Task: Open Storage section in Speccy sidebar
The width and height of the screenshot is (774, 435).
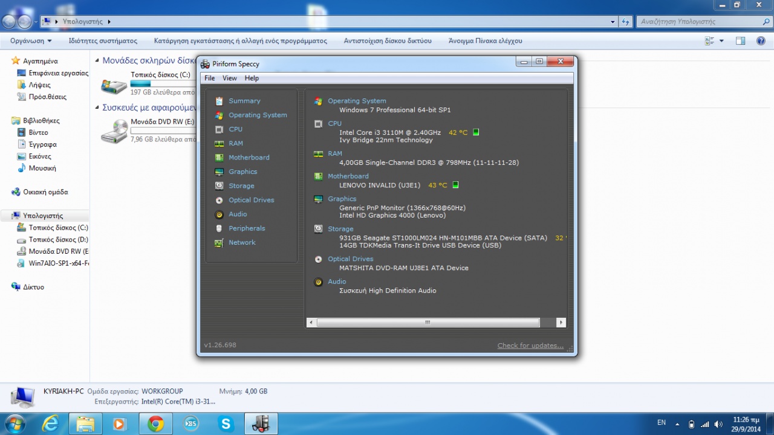Action: (241, 185)
